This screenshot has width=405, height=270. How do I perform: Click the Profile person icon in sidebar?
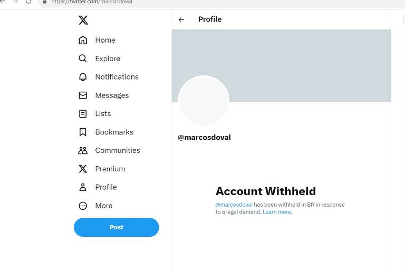[83, 187]
